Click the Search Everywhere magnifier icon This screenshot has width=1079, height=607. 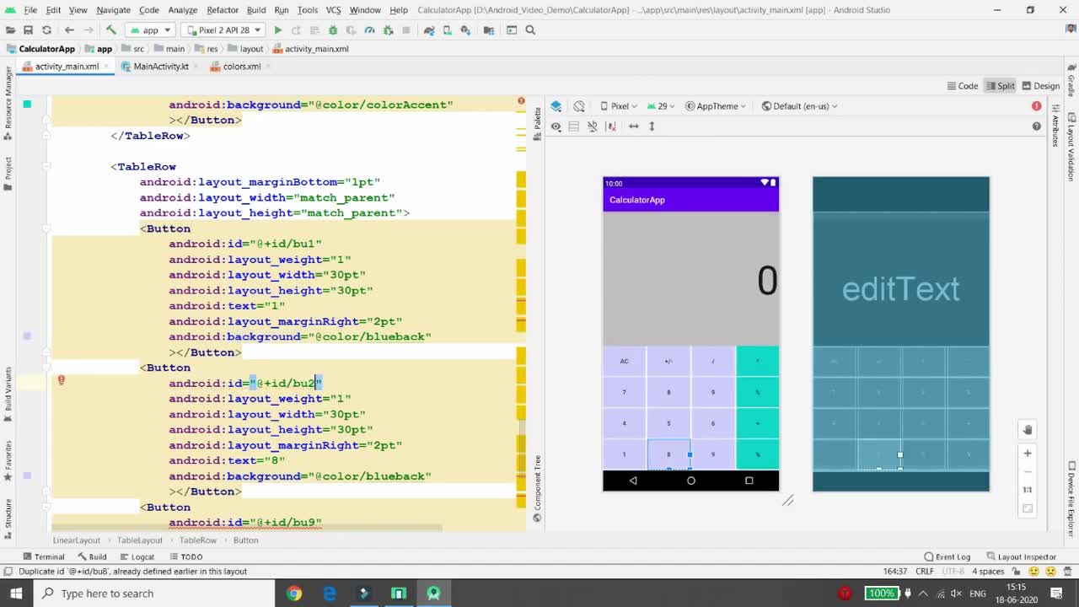point(530,30)
